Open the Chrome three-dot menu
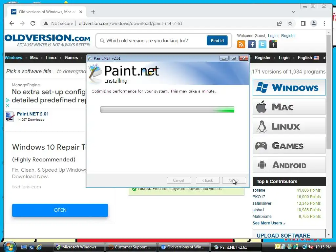The image size is (336, 252). pyautogui.click(x=324, y=23)
